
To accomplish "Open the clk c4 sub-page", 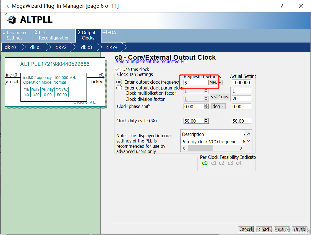I will 112,47.
